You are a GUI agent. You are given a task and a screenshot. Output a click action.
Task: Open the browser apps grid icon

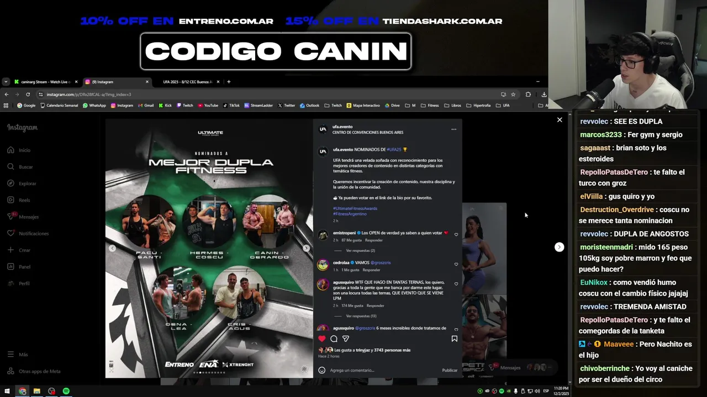[6, 105]
